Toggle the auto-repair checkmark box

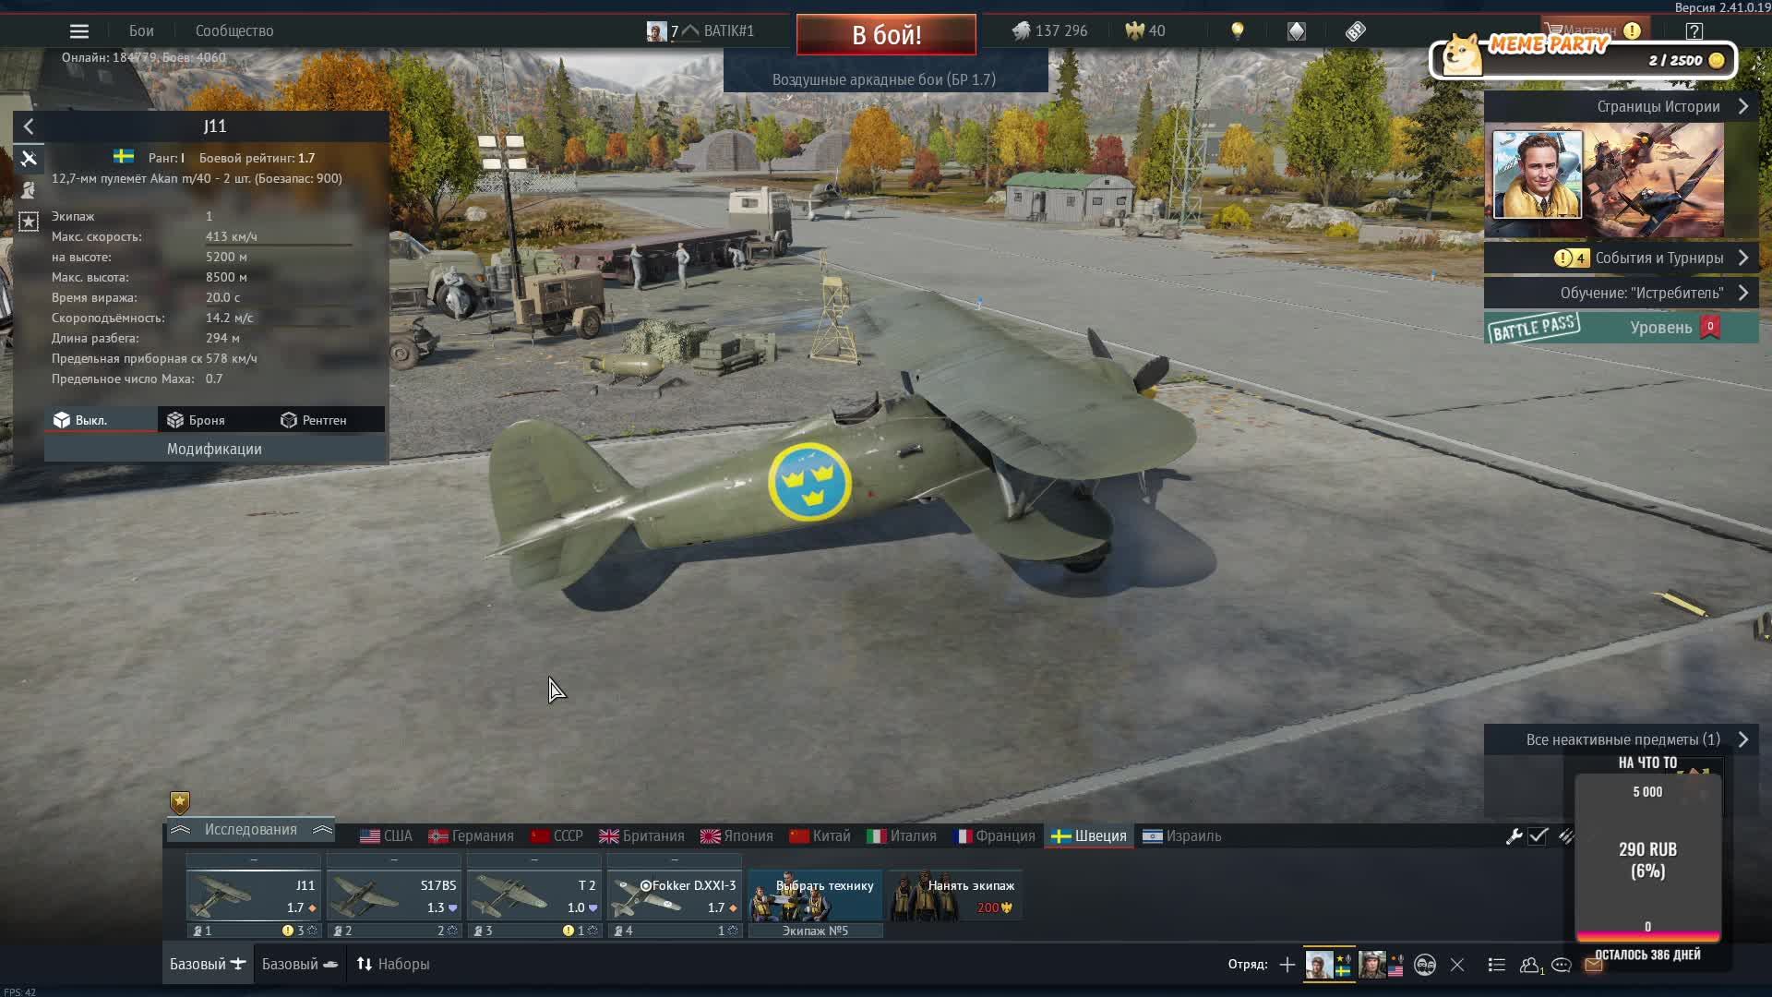pyautogui.click(x=1538, y=836)
